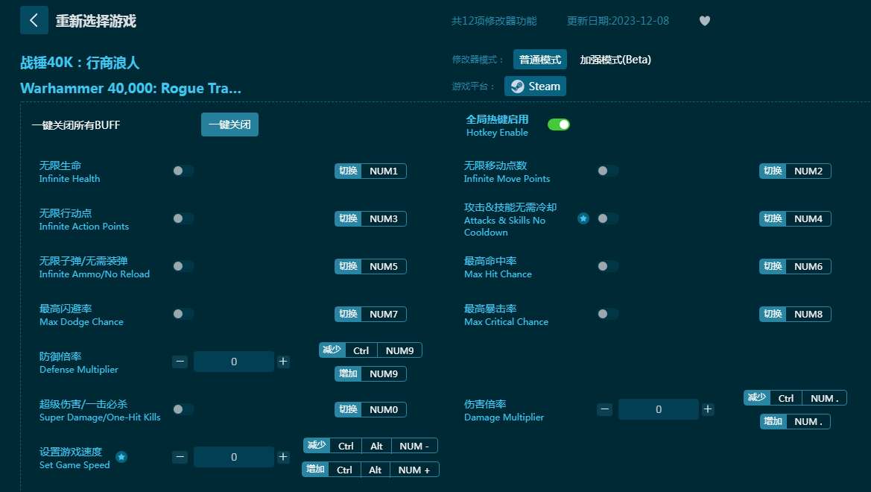Click the Set Game Speed value field
This screenshot has width=871, height=492.
click(x=234, y=457)
